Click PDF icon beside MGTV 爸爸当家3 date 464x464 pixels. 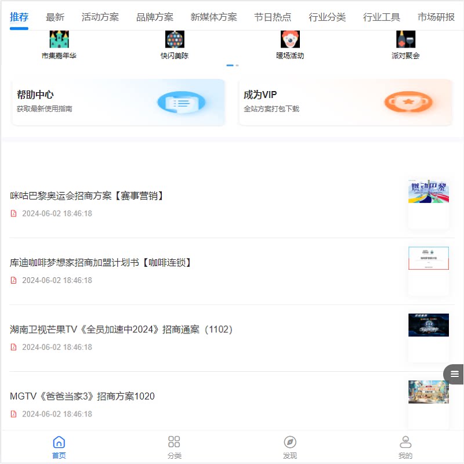(13, 414)
